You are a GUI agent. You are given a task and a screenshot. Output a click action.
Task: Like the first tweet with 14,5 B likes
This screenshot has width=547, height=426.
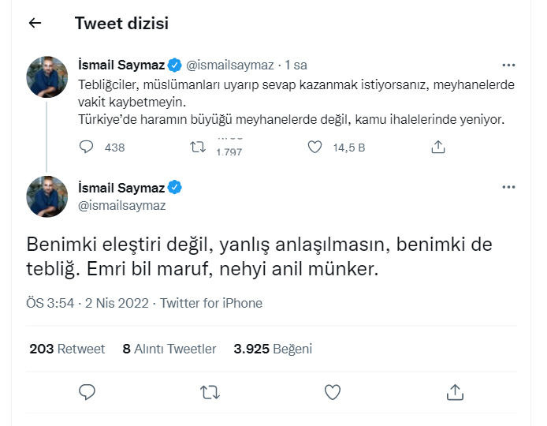(x=314, y=147)
